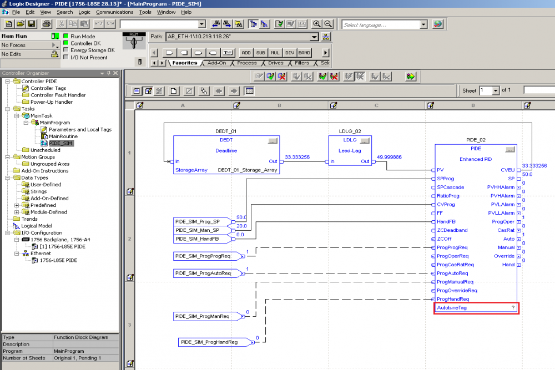Click the DIV instruction button
Screen dimensions: 555x370
click(x=290, y=53)
